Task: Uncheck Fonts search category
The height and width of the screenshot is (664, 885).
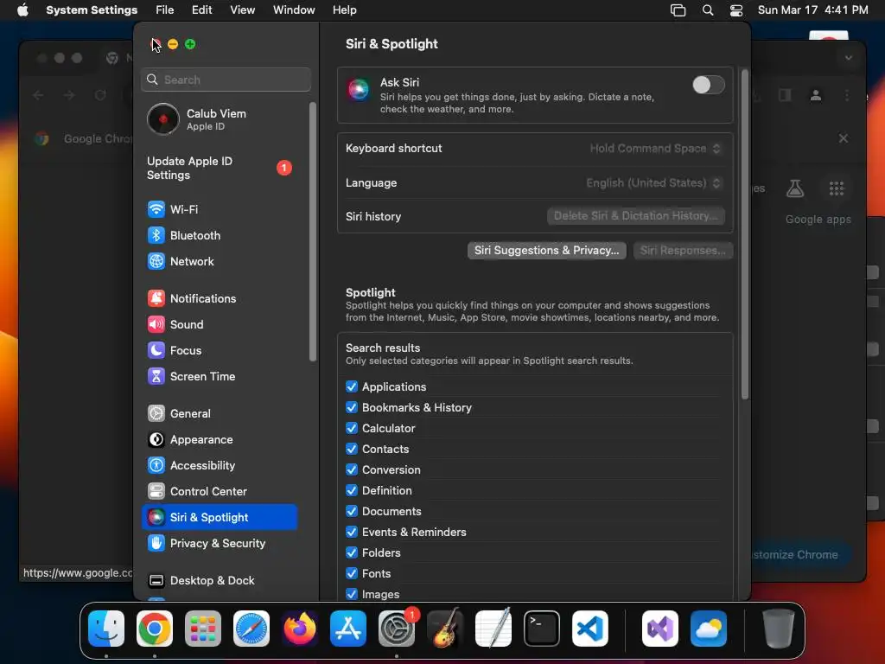Action: (352, 574)
